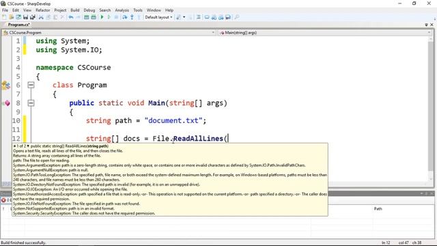The height and width of the screenshot is (246, 437).
Task: Run without debugger using the outlined play icon
Action: (x=109, y=17)
